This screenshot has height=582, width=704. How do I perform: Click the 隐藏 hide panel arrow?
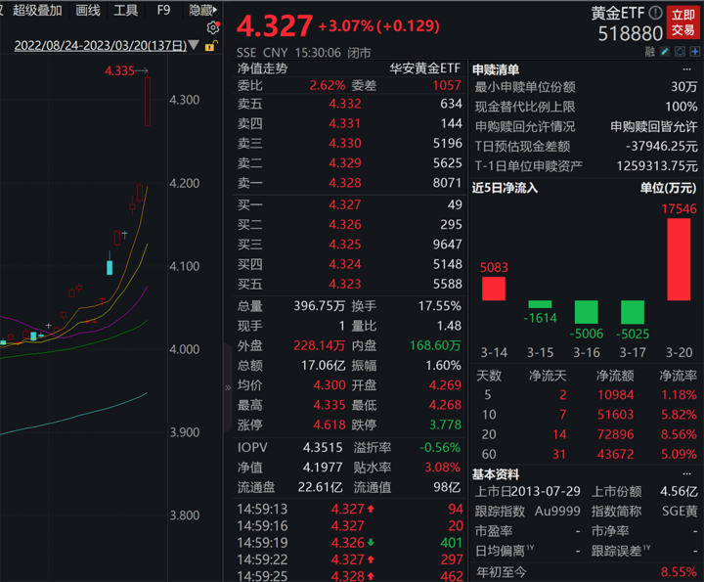click(x=203, y=10)
